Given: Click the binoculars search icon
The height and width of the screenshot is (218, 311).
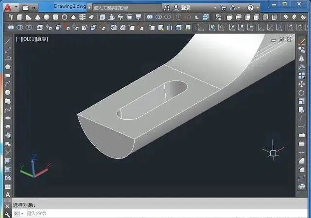Looking at the screenshot, I should (167, 8).
